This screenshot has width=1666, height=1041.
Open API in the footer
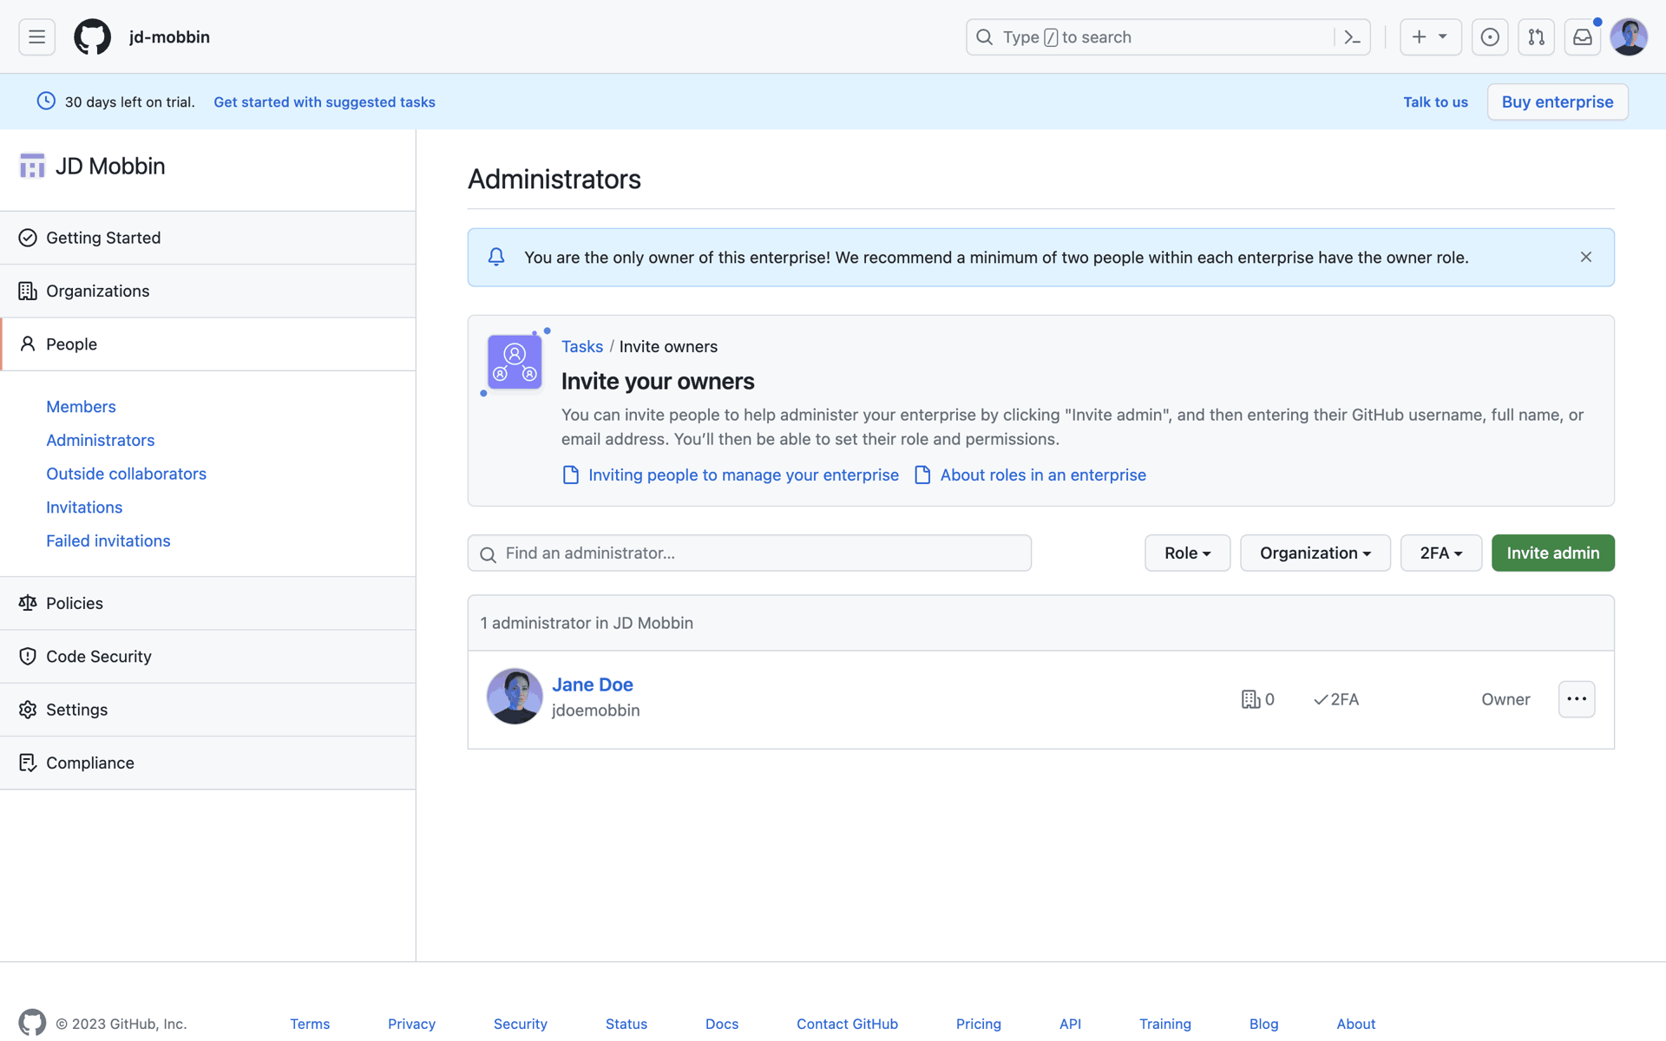[x=1070, y=1024]
